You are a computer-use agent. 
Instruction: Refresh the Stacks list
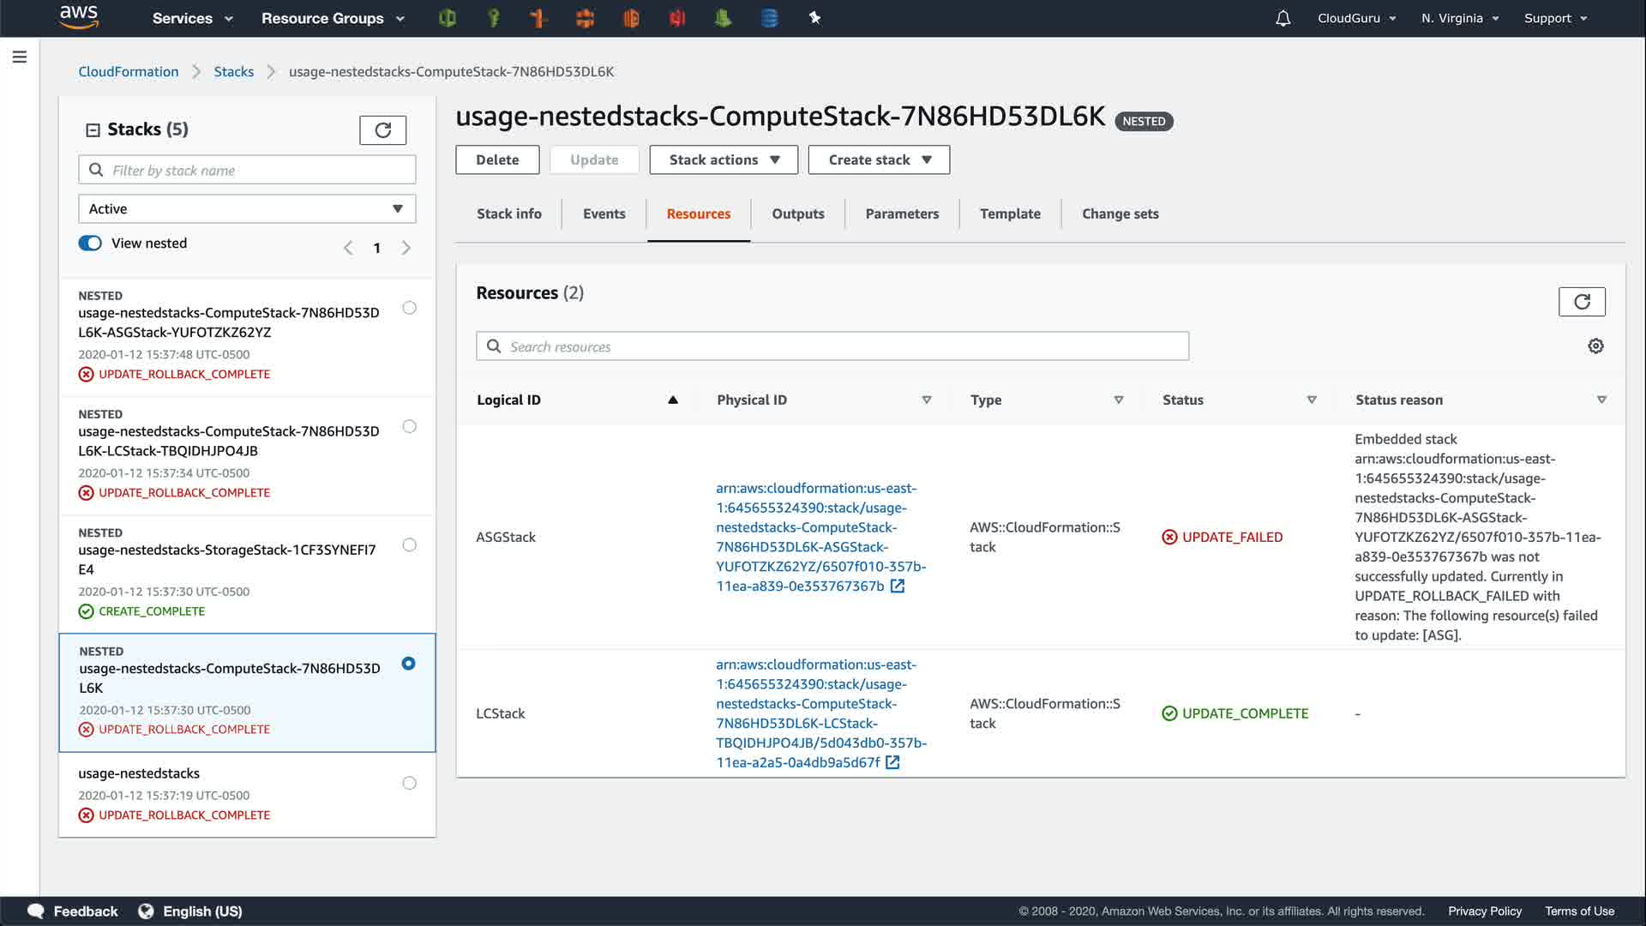point(382,129)
